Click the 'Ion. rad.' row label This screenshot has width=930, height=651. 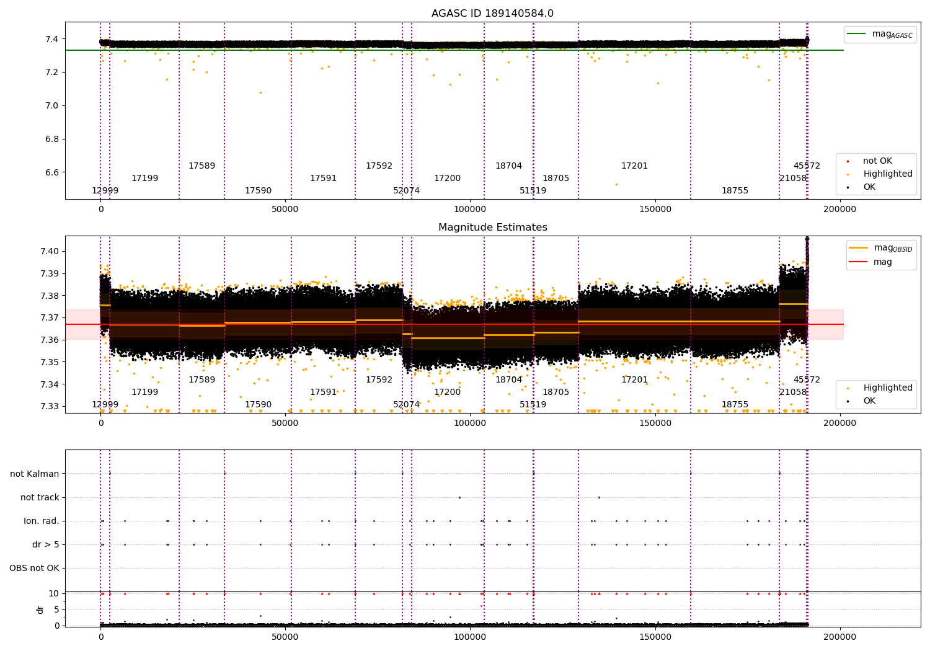click(x=42, y=521)
